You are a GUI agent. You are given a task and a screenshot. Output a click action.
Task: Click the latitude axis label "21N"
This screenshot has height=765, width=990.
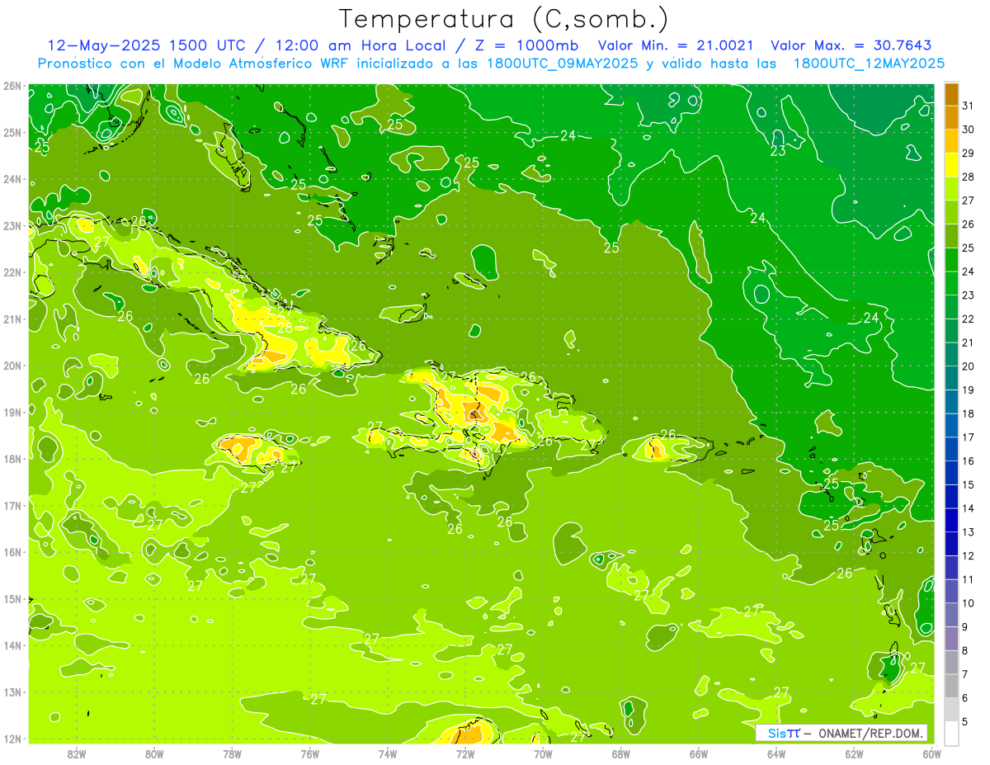pos(12,319)
